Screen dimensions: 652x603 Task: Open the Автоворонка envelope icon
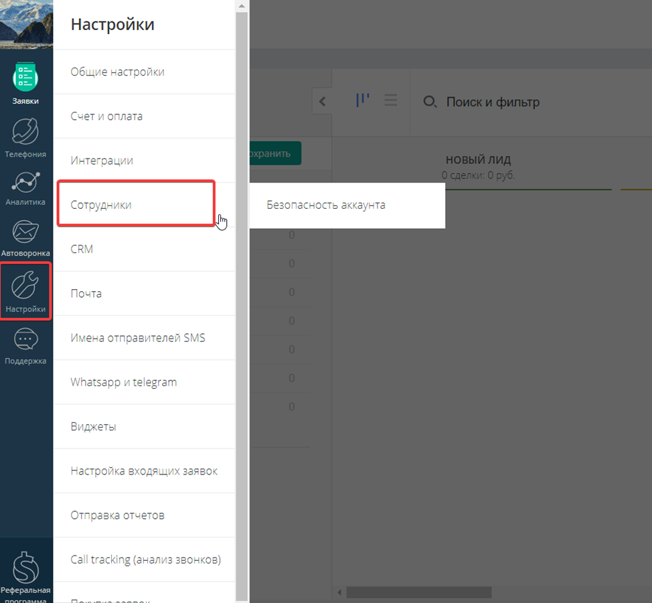25,232
